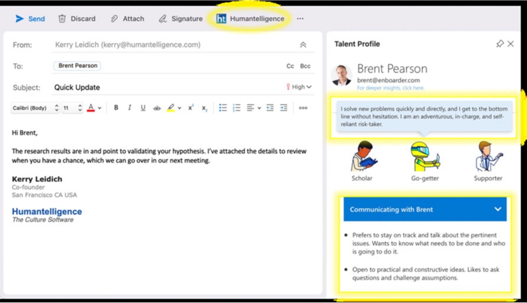527x303 pixels.
Task: Add Cc recipients
Action: tap(290, 66)
